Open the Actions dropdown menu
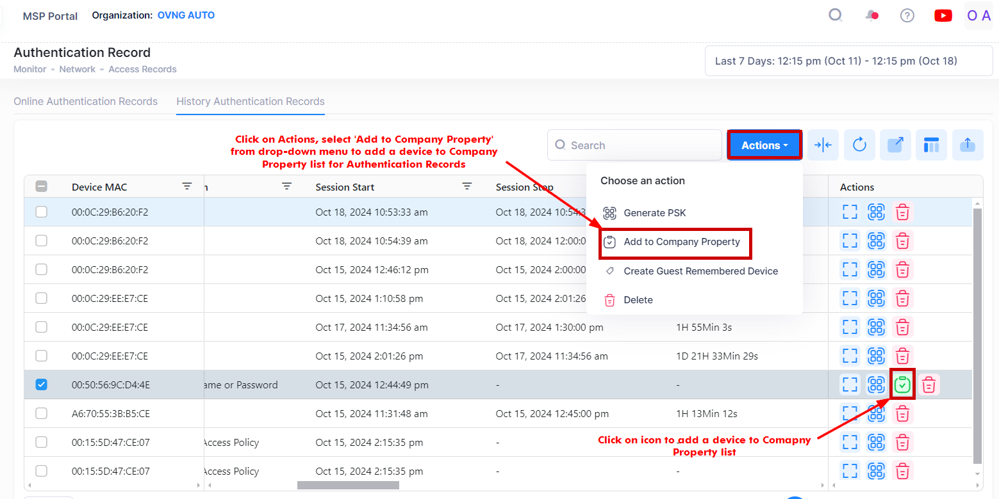999x499 pixels. point(764,145)
